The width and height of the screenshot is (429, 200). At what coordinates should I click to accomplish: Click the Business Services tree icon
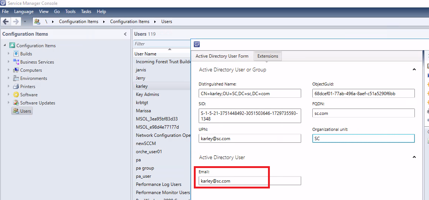[x=16, y=62]
